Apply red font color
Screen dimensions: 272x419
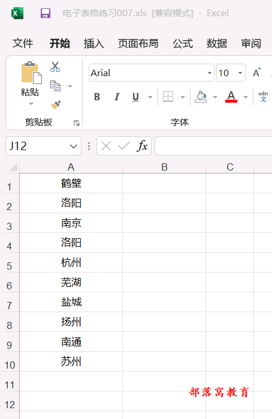pyautogui.click(x=231, y=97)
